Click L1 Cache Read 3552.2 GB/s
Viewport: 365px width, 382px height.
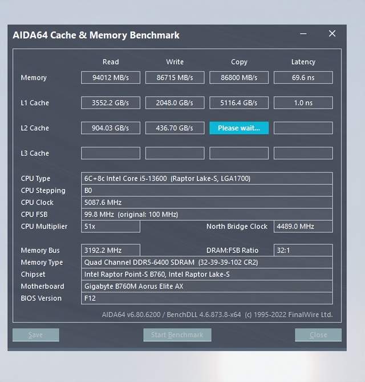[111, 103]
